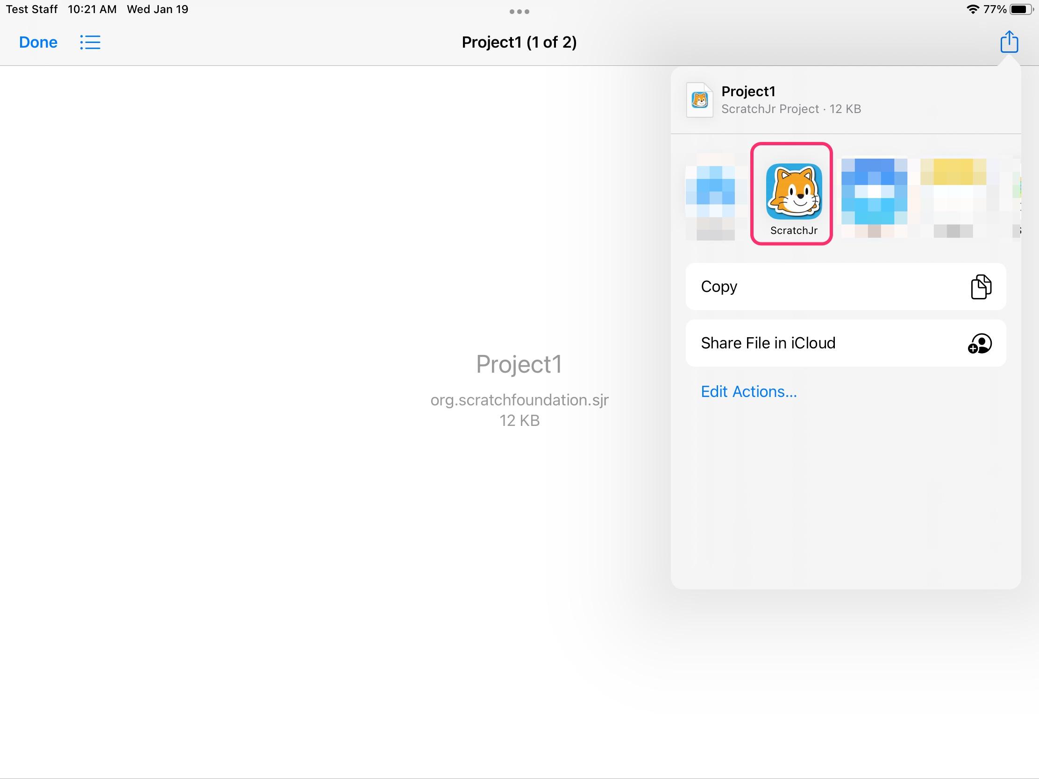Tap the Project1 (1 of 2) title
Image resolution: width=1039 pixels, height=779 pixels.
[519, 42]
